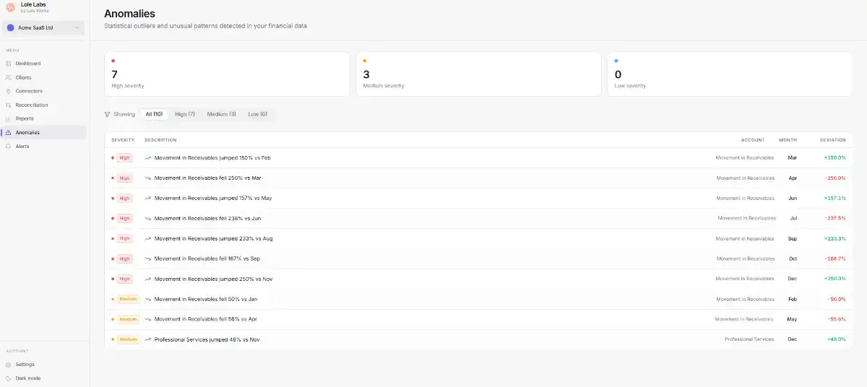Click the Reports chart icon
The image size is (867, 387).
[9, 118]
